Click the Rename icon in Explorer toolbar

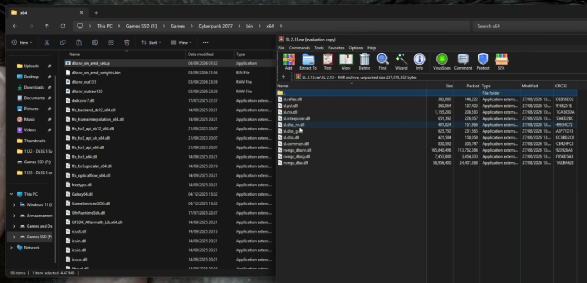click(x=95, y=43)
